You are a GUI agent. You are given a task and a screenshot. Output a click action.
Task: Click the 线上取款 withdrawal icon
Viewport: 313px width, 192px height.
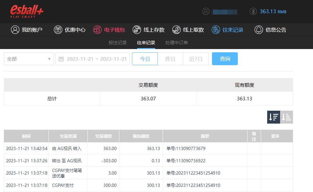177,30
